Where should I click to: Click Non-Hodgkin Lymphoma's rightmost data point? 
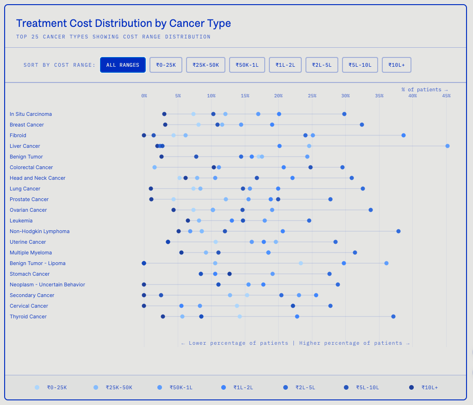click(398, 231)
